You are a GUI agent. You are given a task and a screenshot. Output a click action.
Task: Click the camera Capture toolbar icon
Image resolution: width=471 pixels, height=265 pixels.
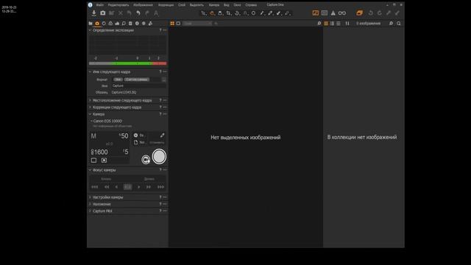[103, 13]
